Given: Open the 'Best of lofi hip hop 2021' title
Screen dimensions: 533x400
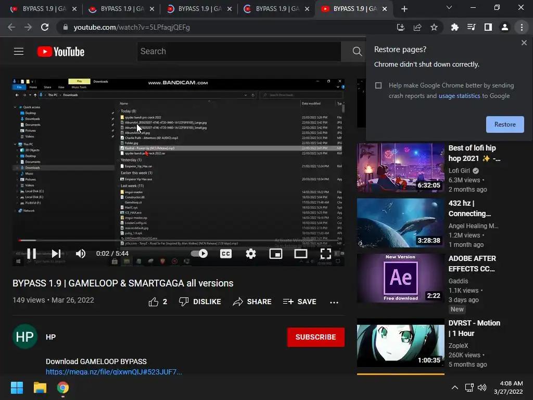Looking at the screenshot, I should 474,153.
